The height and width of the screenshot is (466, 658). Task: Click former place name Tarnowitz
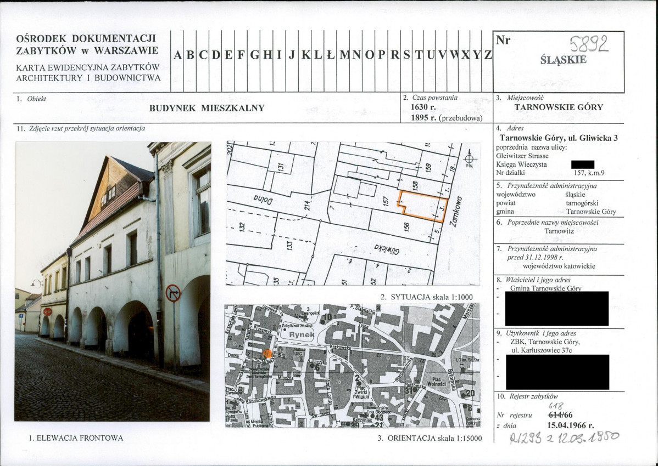coord(559,231)
